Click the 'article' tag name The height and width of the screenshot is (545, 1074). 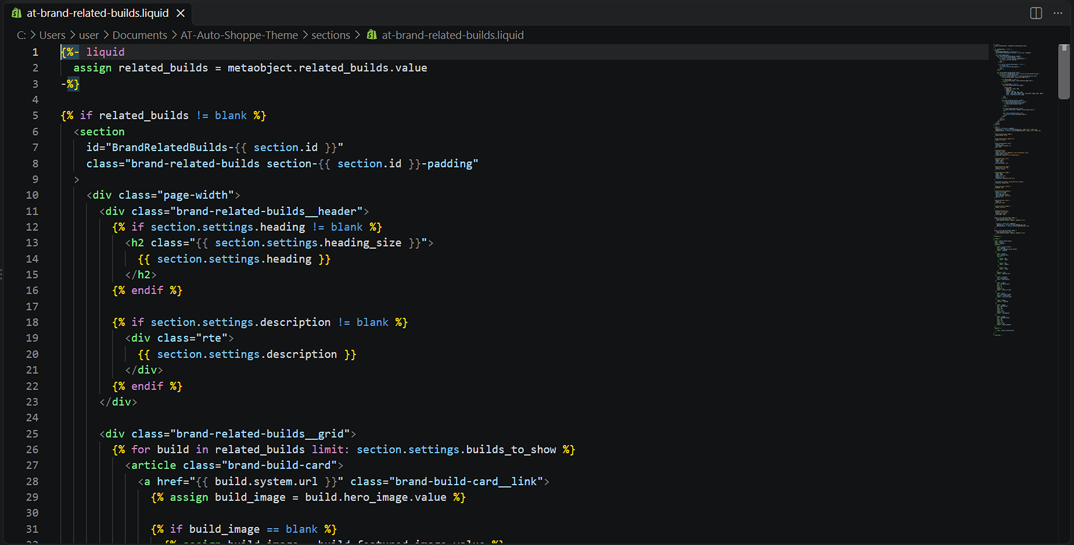pos(154,465)
